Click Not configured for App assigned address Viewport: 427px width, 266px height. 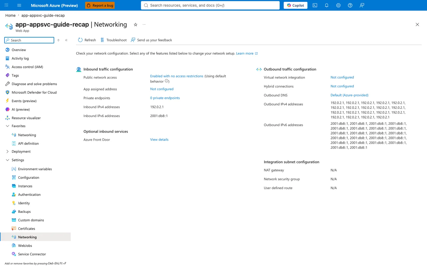coord(162,89)
